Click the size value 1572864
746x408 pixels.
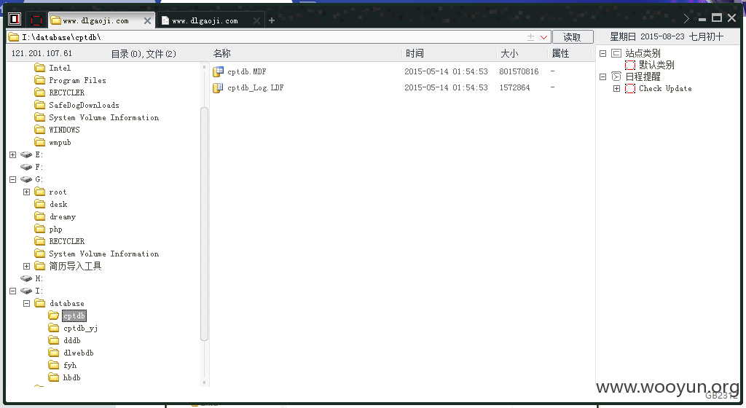(514, 88)
